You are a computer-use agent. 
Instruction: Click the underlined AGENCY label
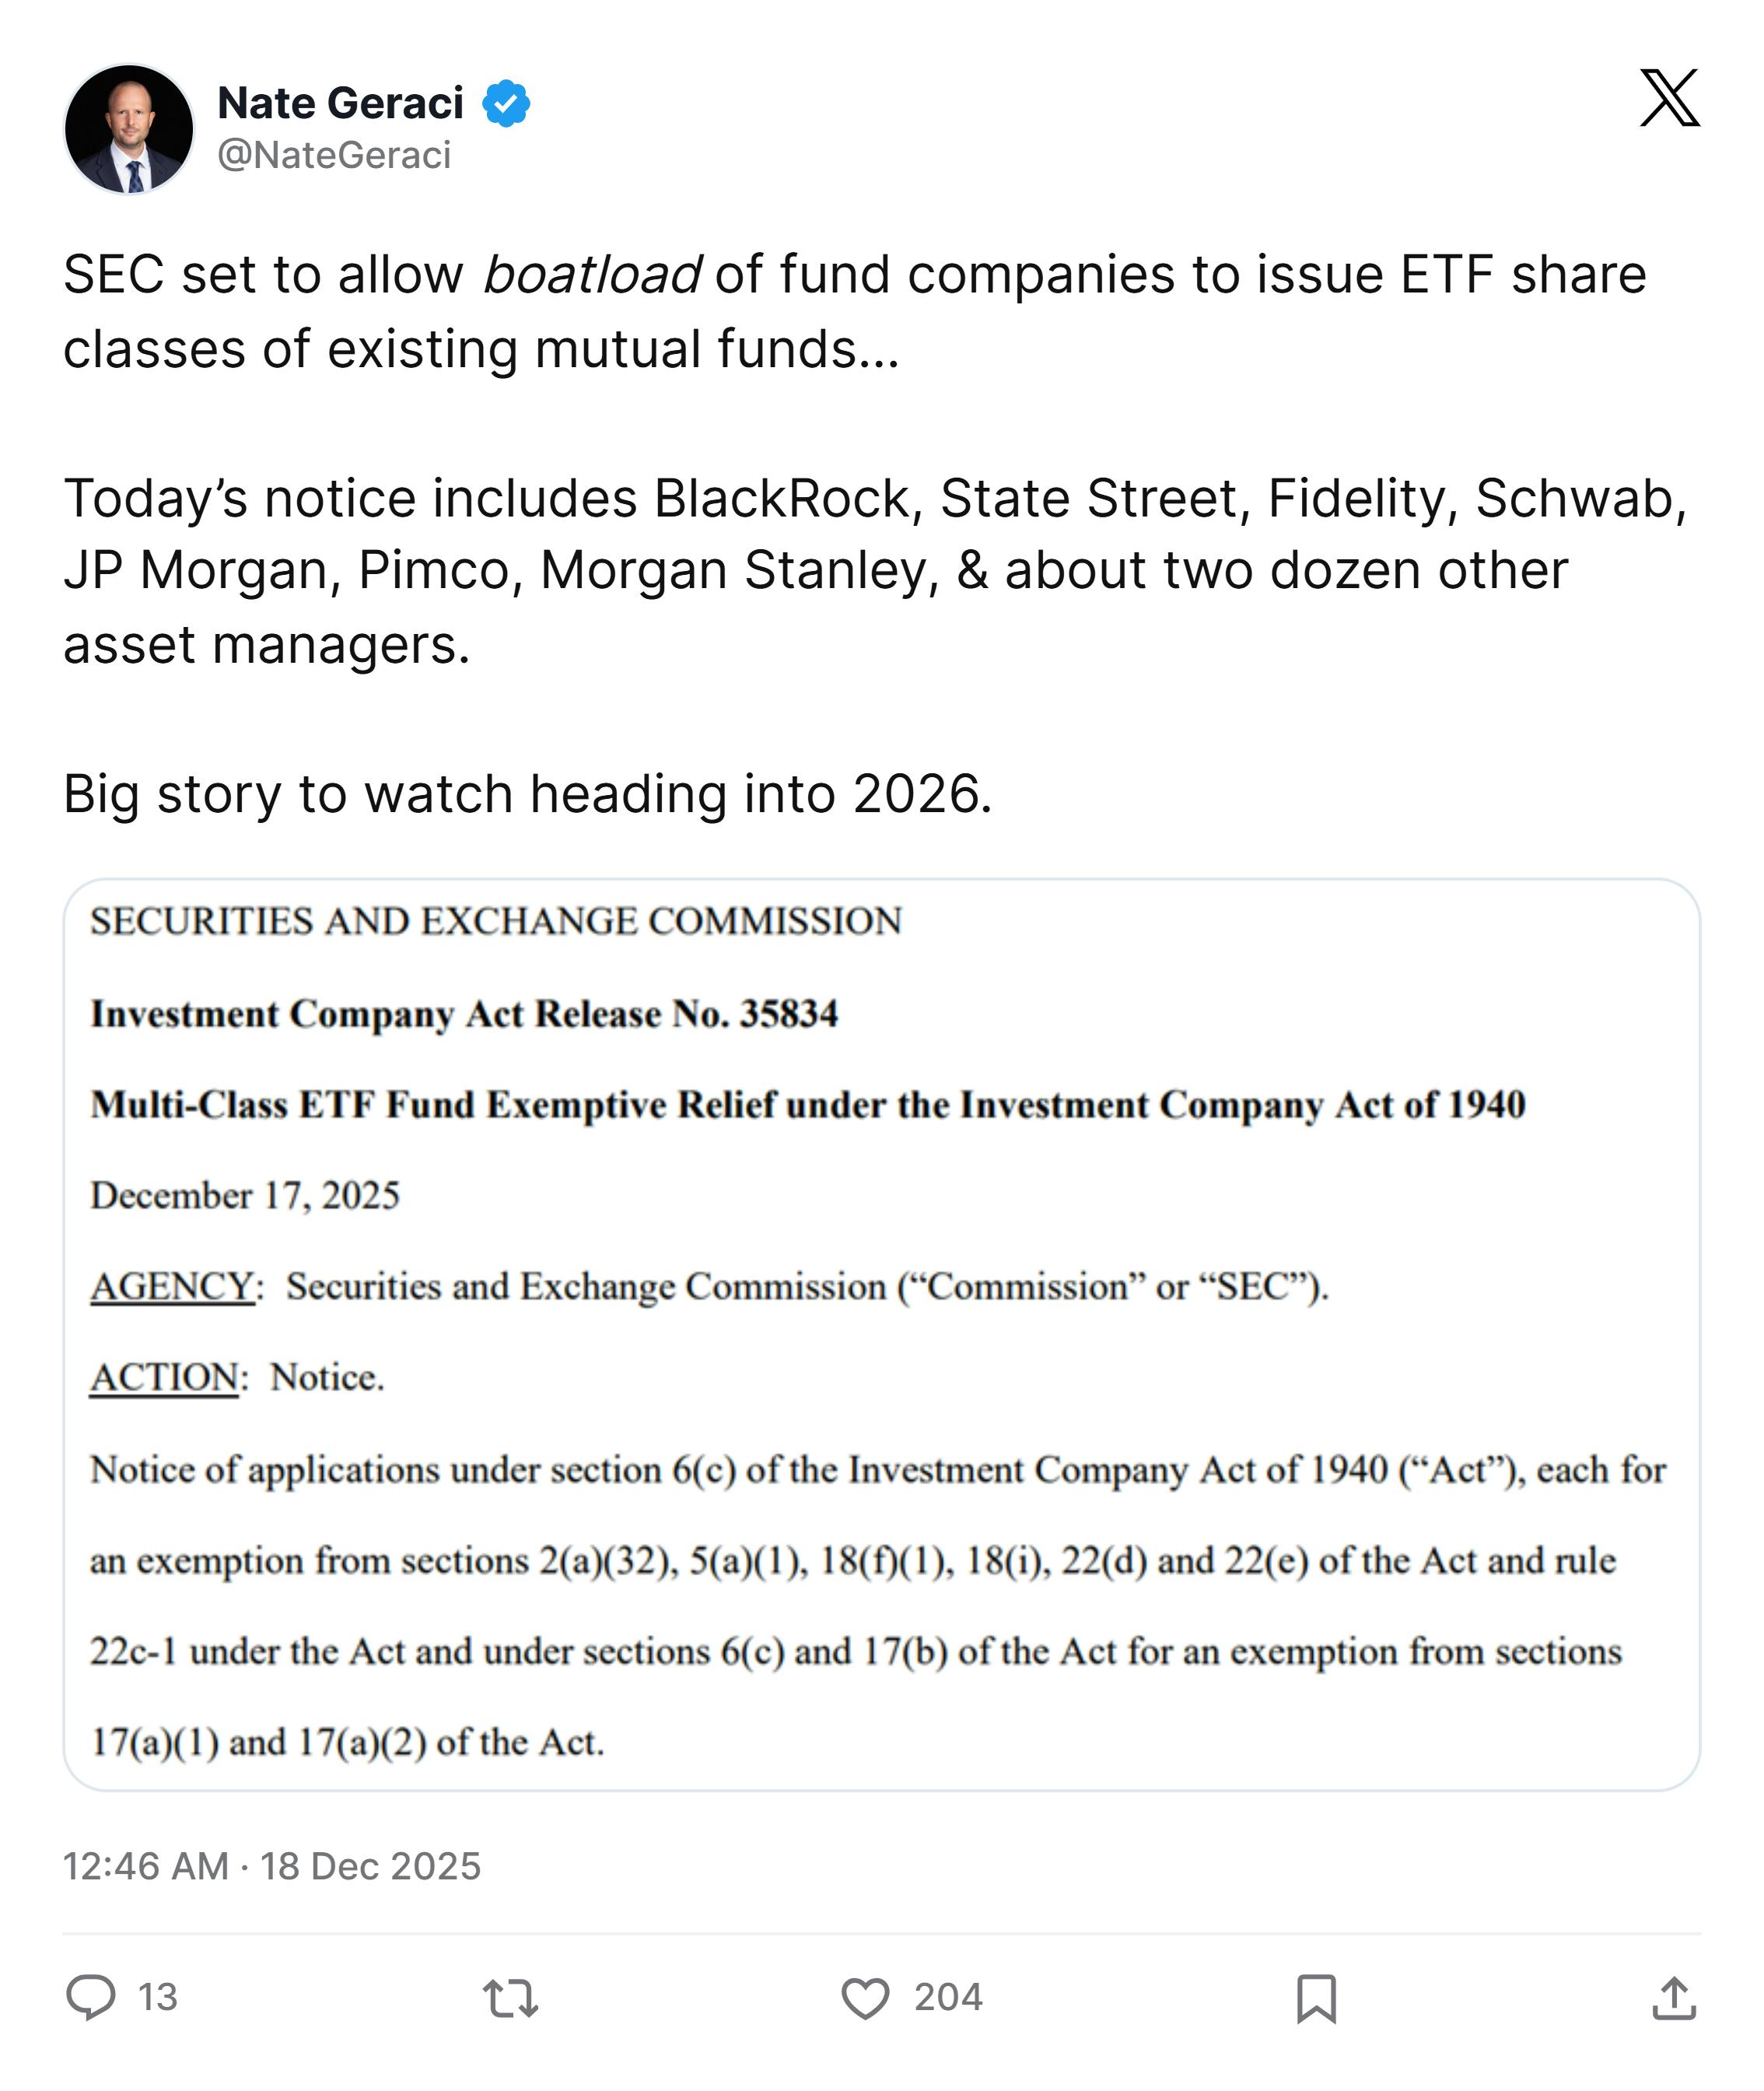[171, 1286]
